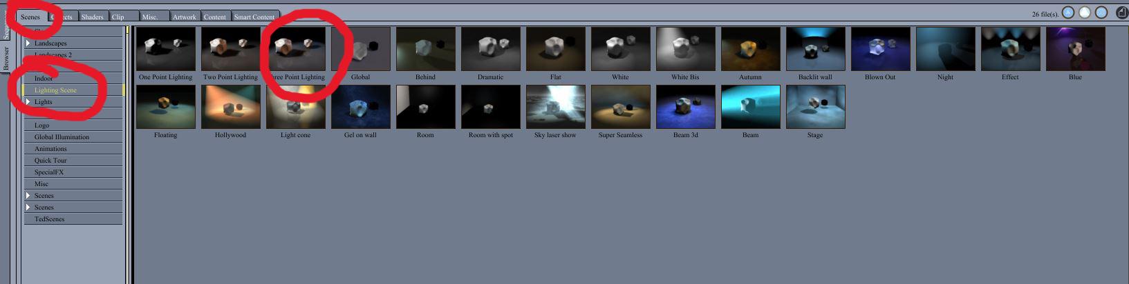This screenshot has height=284, width=1129.
Task: Open the Sky laser show scene thumbnail
Action: coord(555,107)
